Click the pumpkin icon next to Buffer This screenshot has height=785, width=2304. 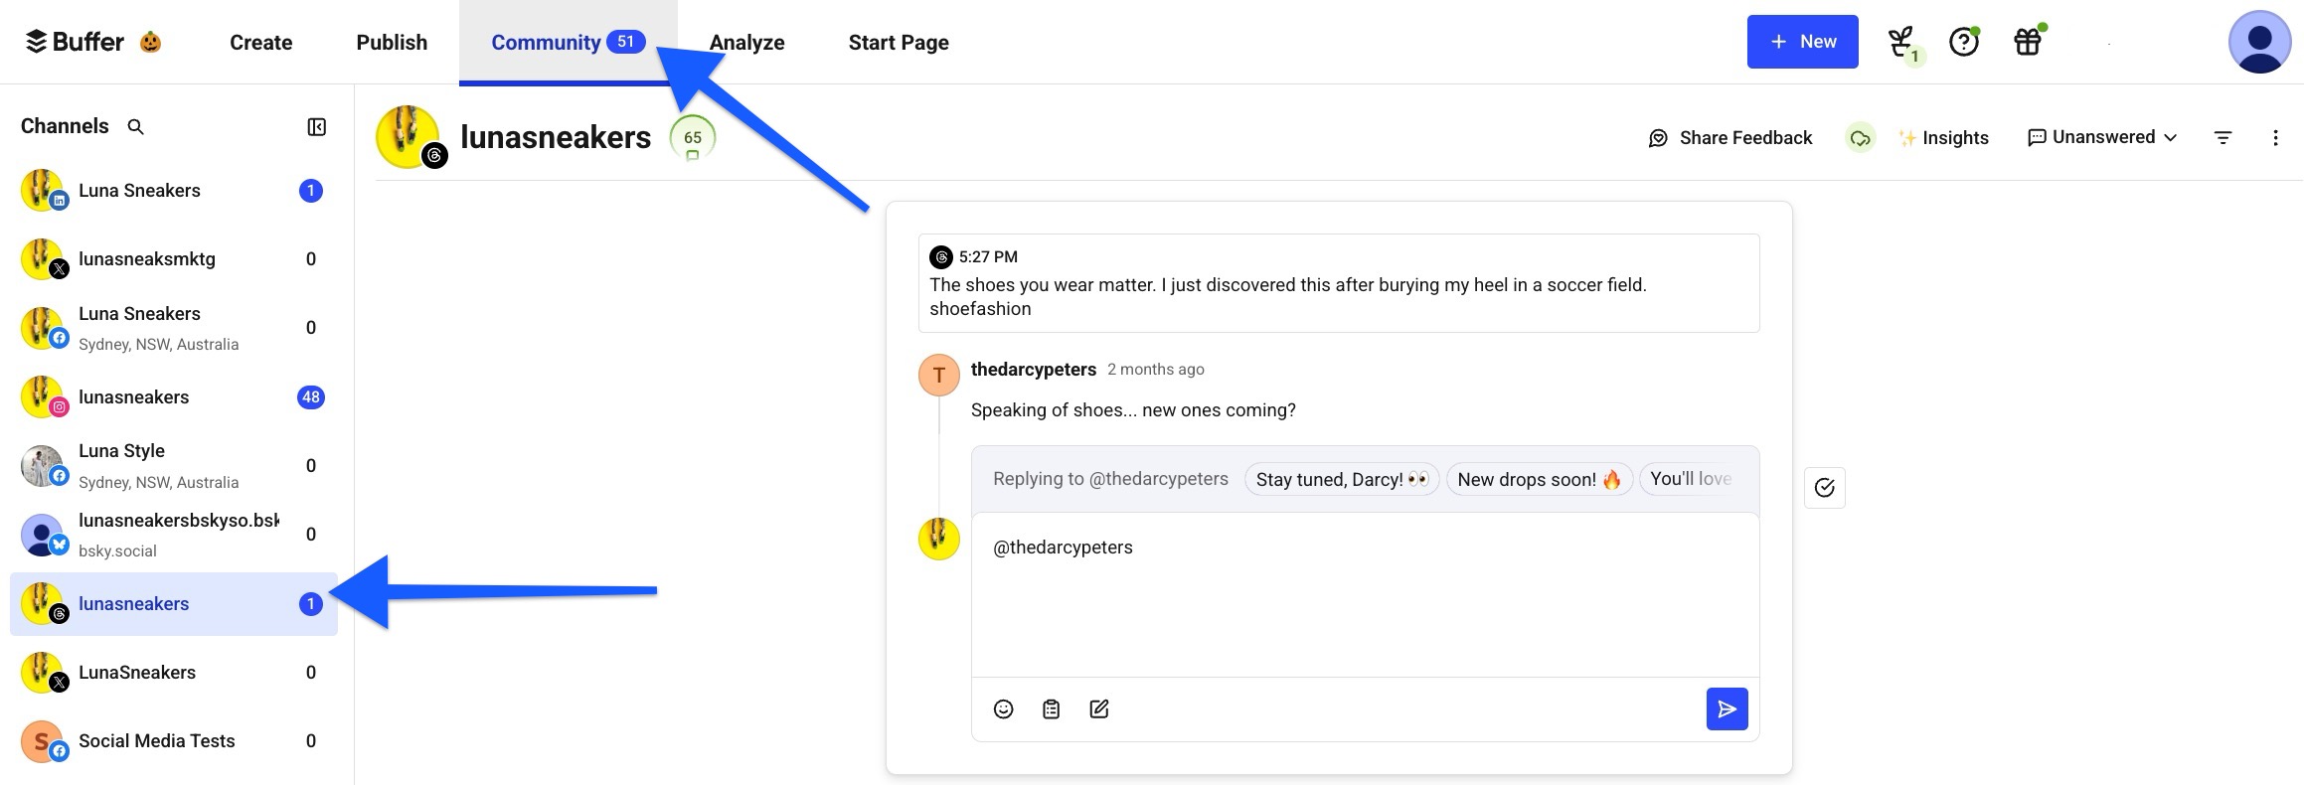[x=151, y=42]
